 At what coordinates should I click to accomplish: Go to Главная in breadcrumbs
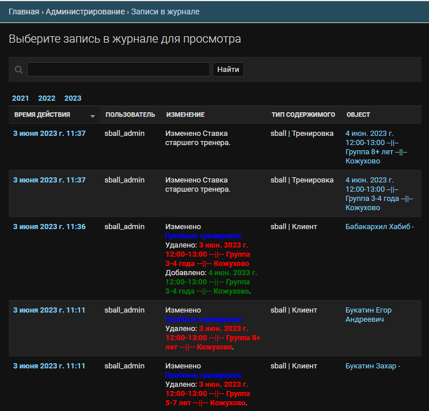point(24,12)
